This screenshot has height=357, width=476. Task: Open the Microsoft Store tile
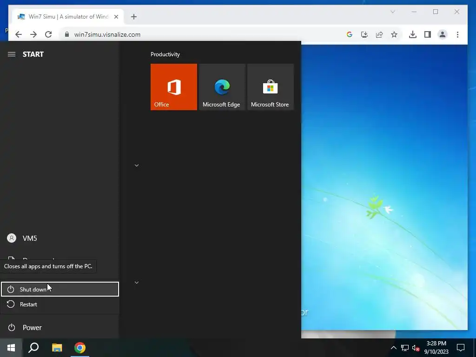pos(270,87)
